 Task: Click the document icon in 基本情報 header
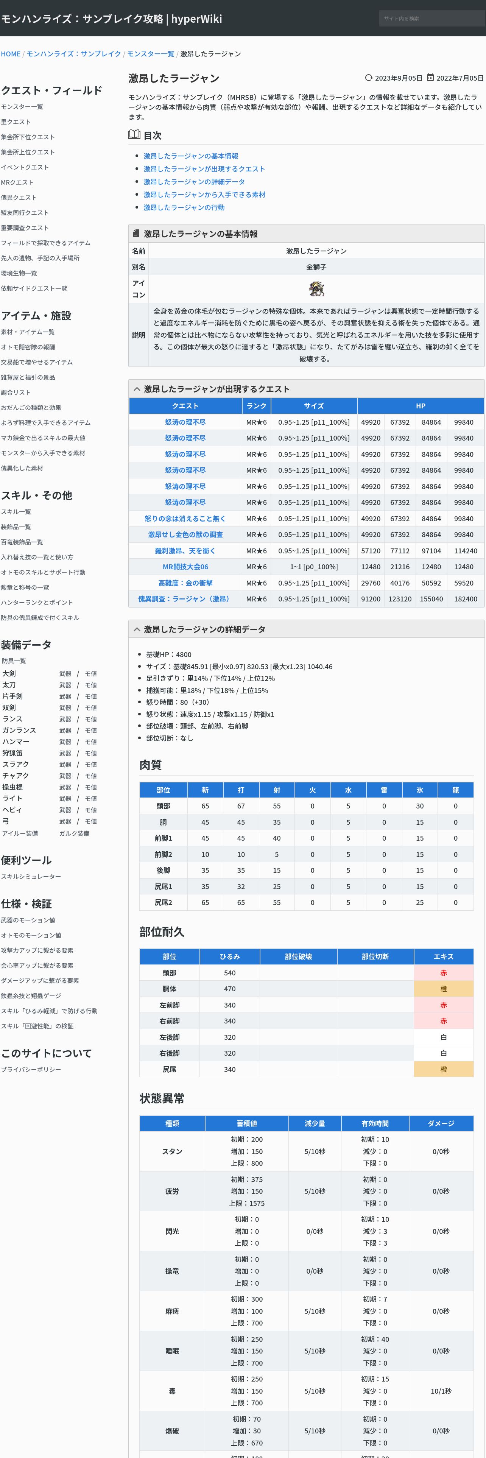tap(136, 233)
